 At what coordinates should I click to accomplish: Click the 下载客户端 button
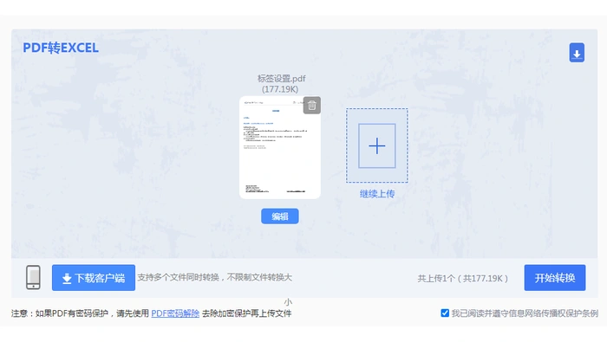click(x=94, y=277)
